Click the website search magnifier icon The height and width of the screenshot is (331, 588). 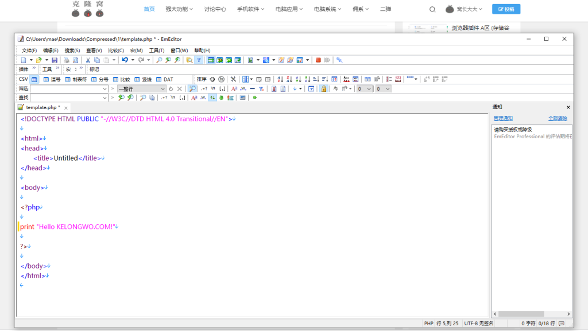click(x=432, y=9)
